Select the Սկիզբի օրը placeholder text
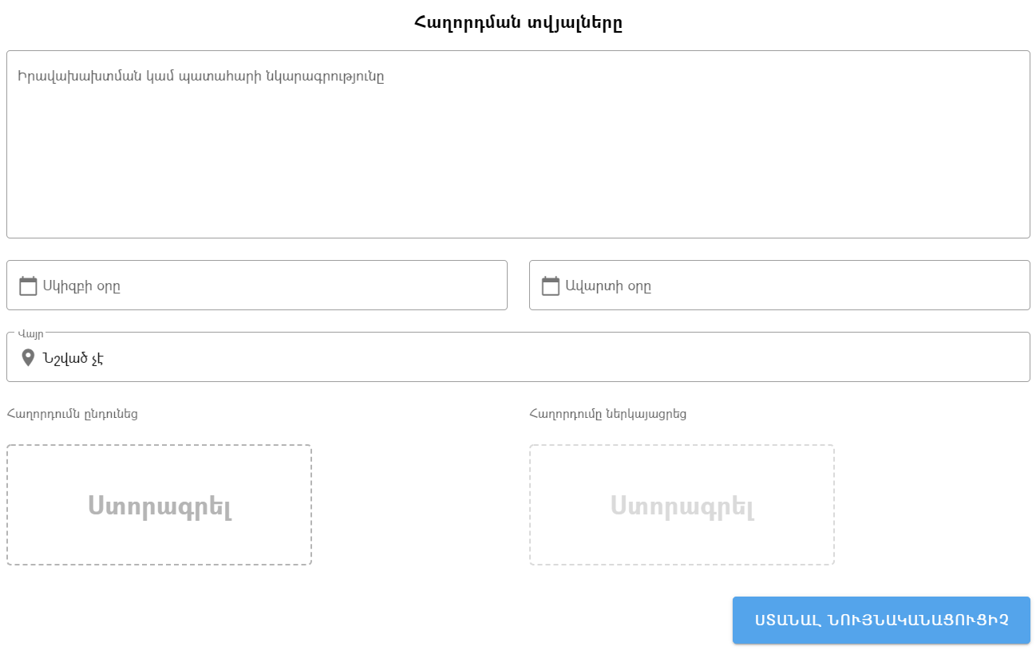The image size is (1036, 650). (81, 286)
